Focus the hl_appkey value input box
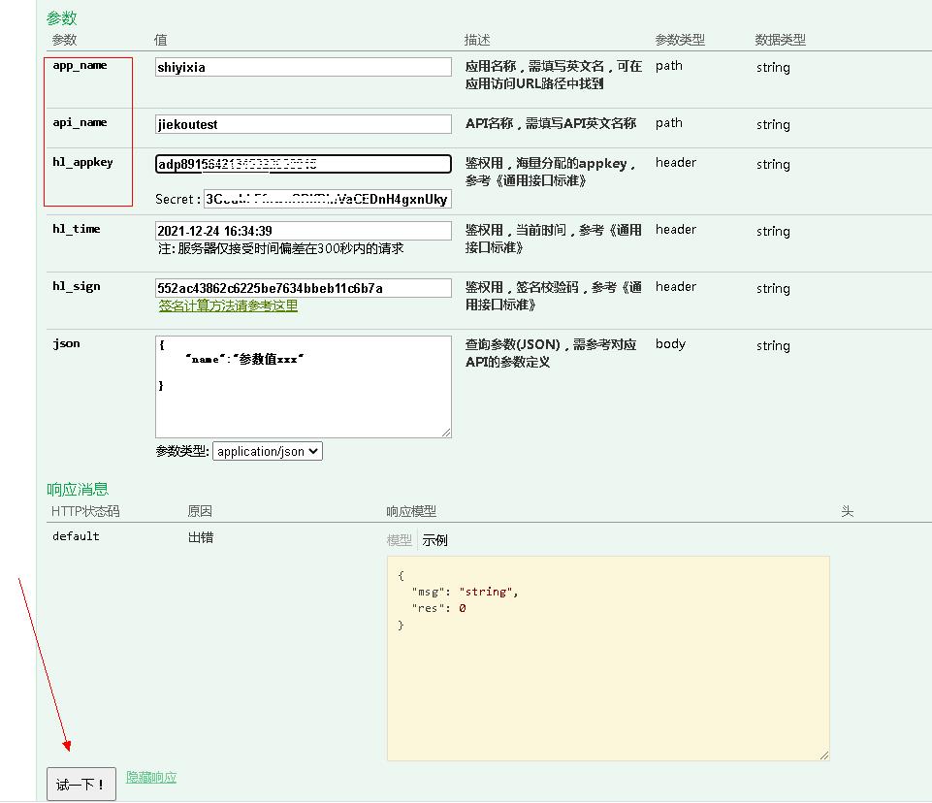Image resolution: width=932 pixels, height=803 pixels. 303,164
